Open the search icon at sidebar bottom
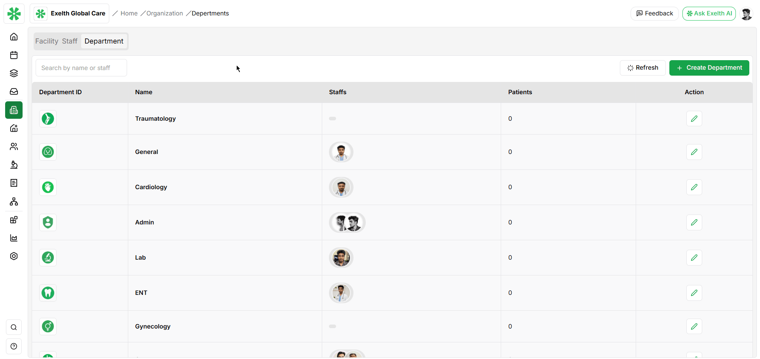This screenshot has height=359, width=760. coord(14,327)
